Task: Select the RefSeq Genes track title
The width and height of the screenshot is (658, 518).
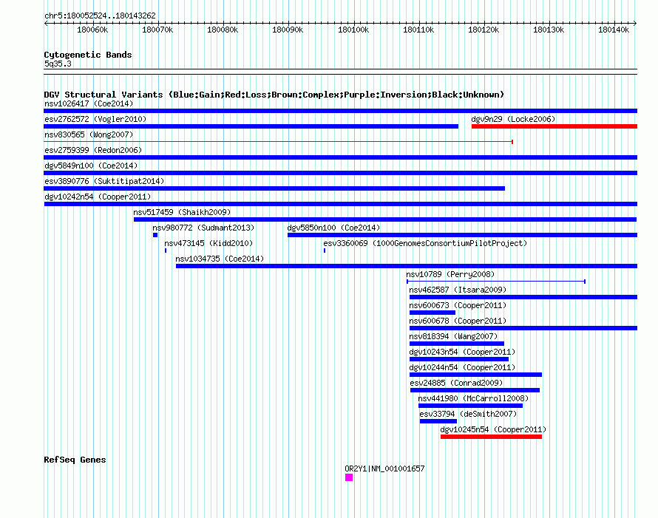Action: tap(75, 460)
